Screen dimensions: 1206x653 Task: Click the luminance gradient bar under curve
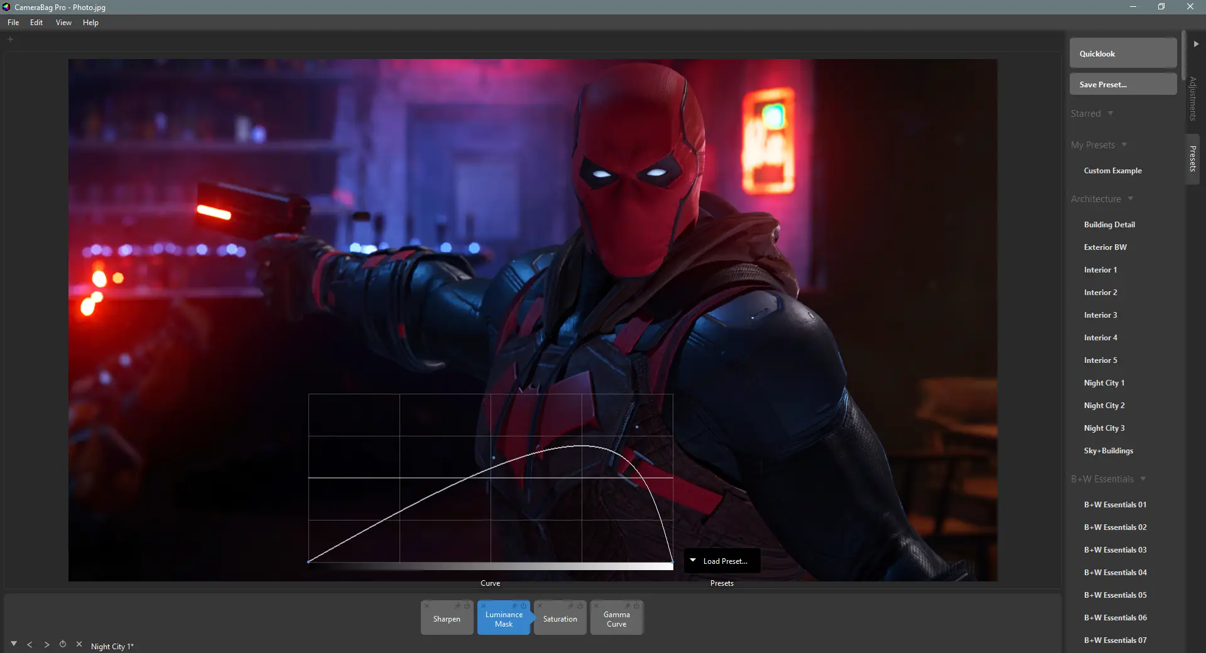(490, 566)
